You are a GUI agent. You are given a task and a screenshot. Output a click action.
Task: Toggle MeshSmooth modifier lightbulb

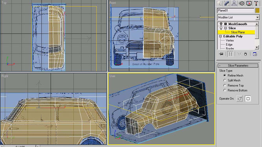click(221, 24)
